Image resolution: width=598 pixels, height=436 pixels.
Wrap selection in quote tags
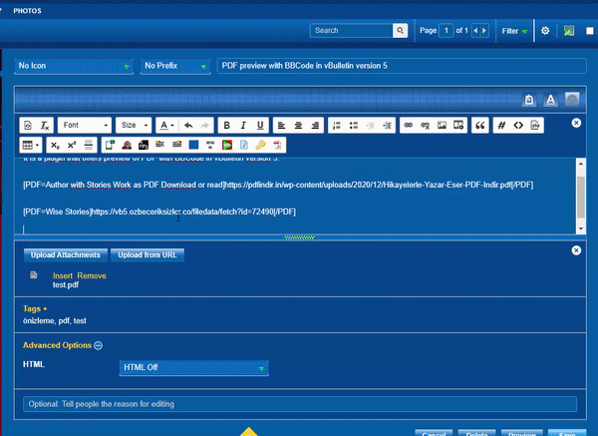click(x=480, y=126)
